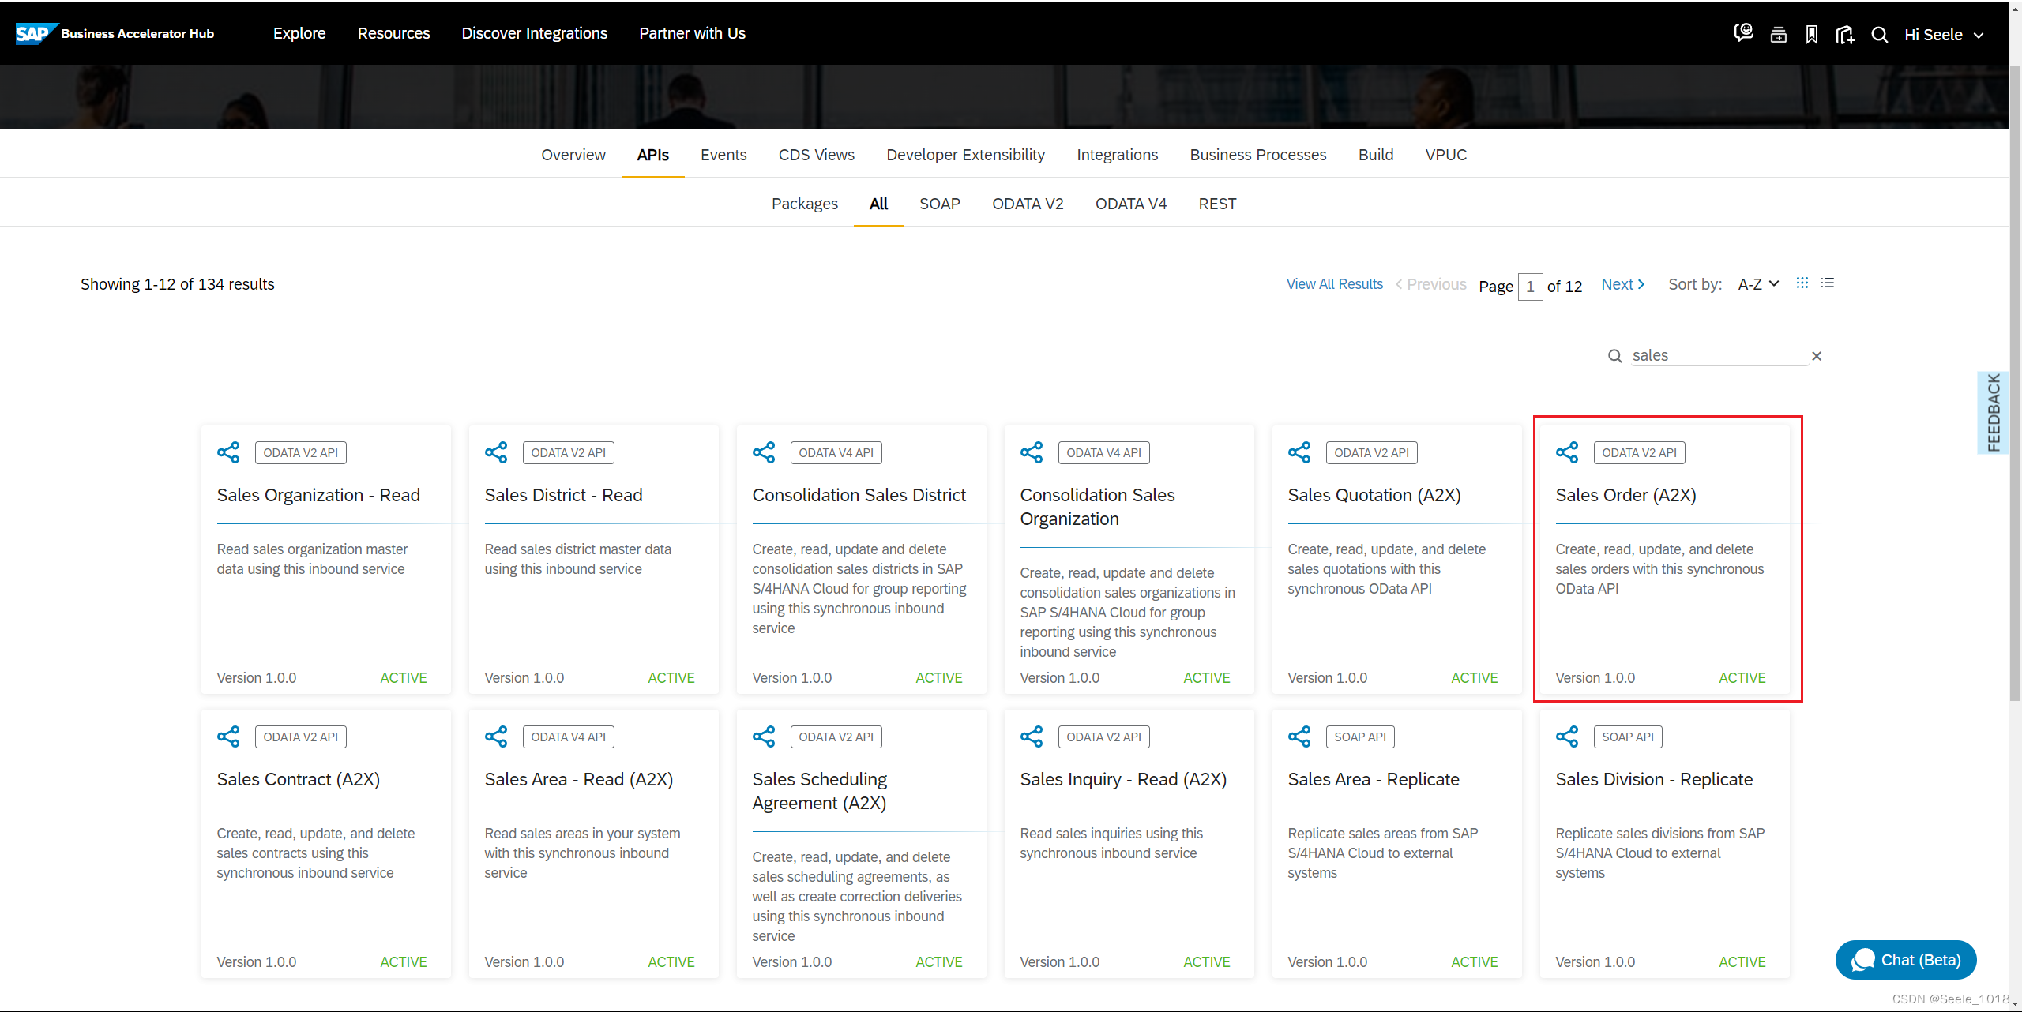The height and width of the screenshot is (1012, 2022).
Task: Click share icon on Sales Division - Replicate card
Action: (x=1567, y=737)
